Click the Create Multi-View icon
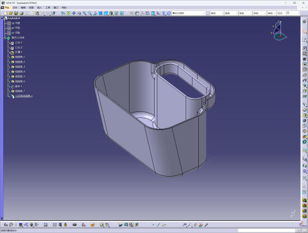The height and width of the screenshot is (233, 308). 100,13
